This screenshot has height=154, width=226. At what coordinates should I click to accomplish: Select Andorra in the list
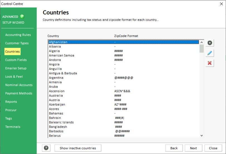point(124,60)
